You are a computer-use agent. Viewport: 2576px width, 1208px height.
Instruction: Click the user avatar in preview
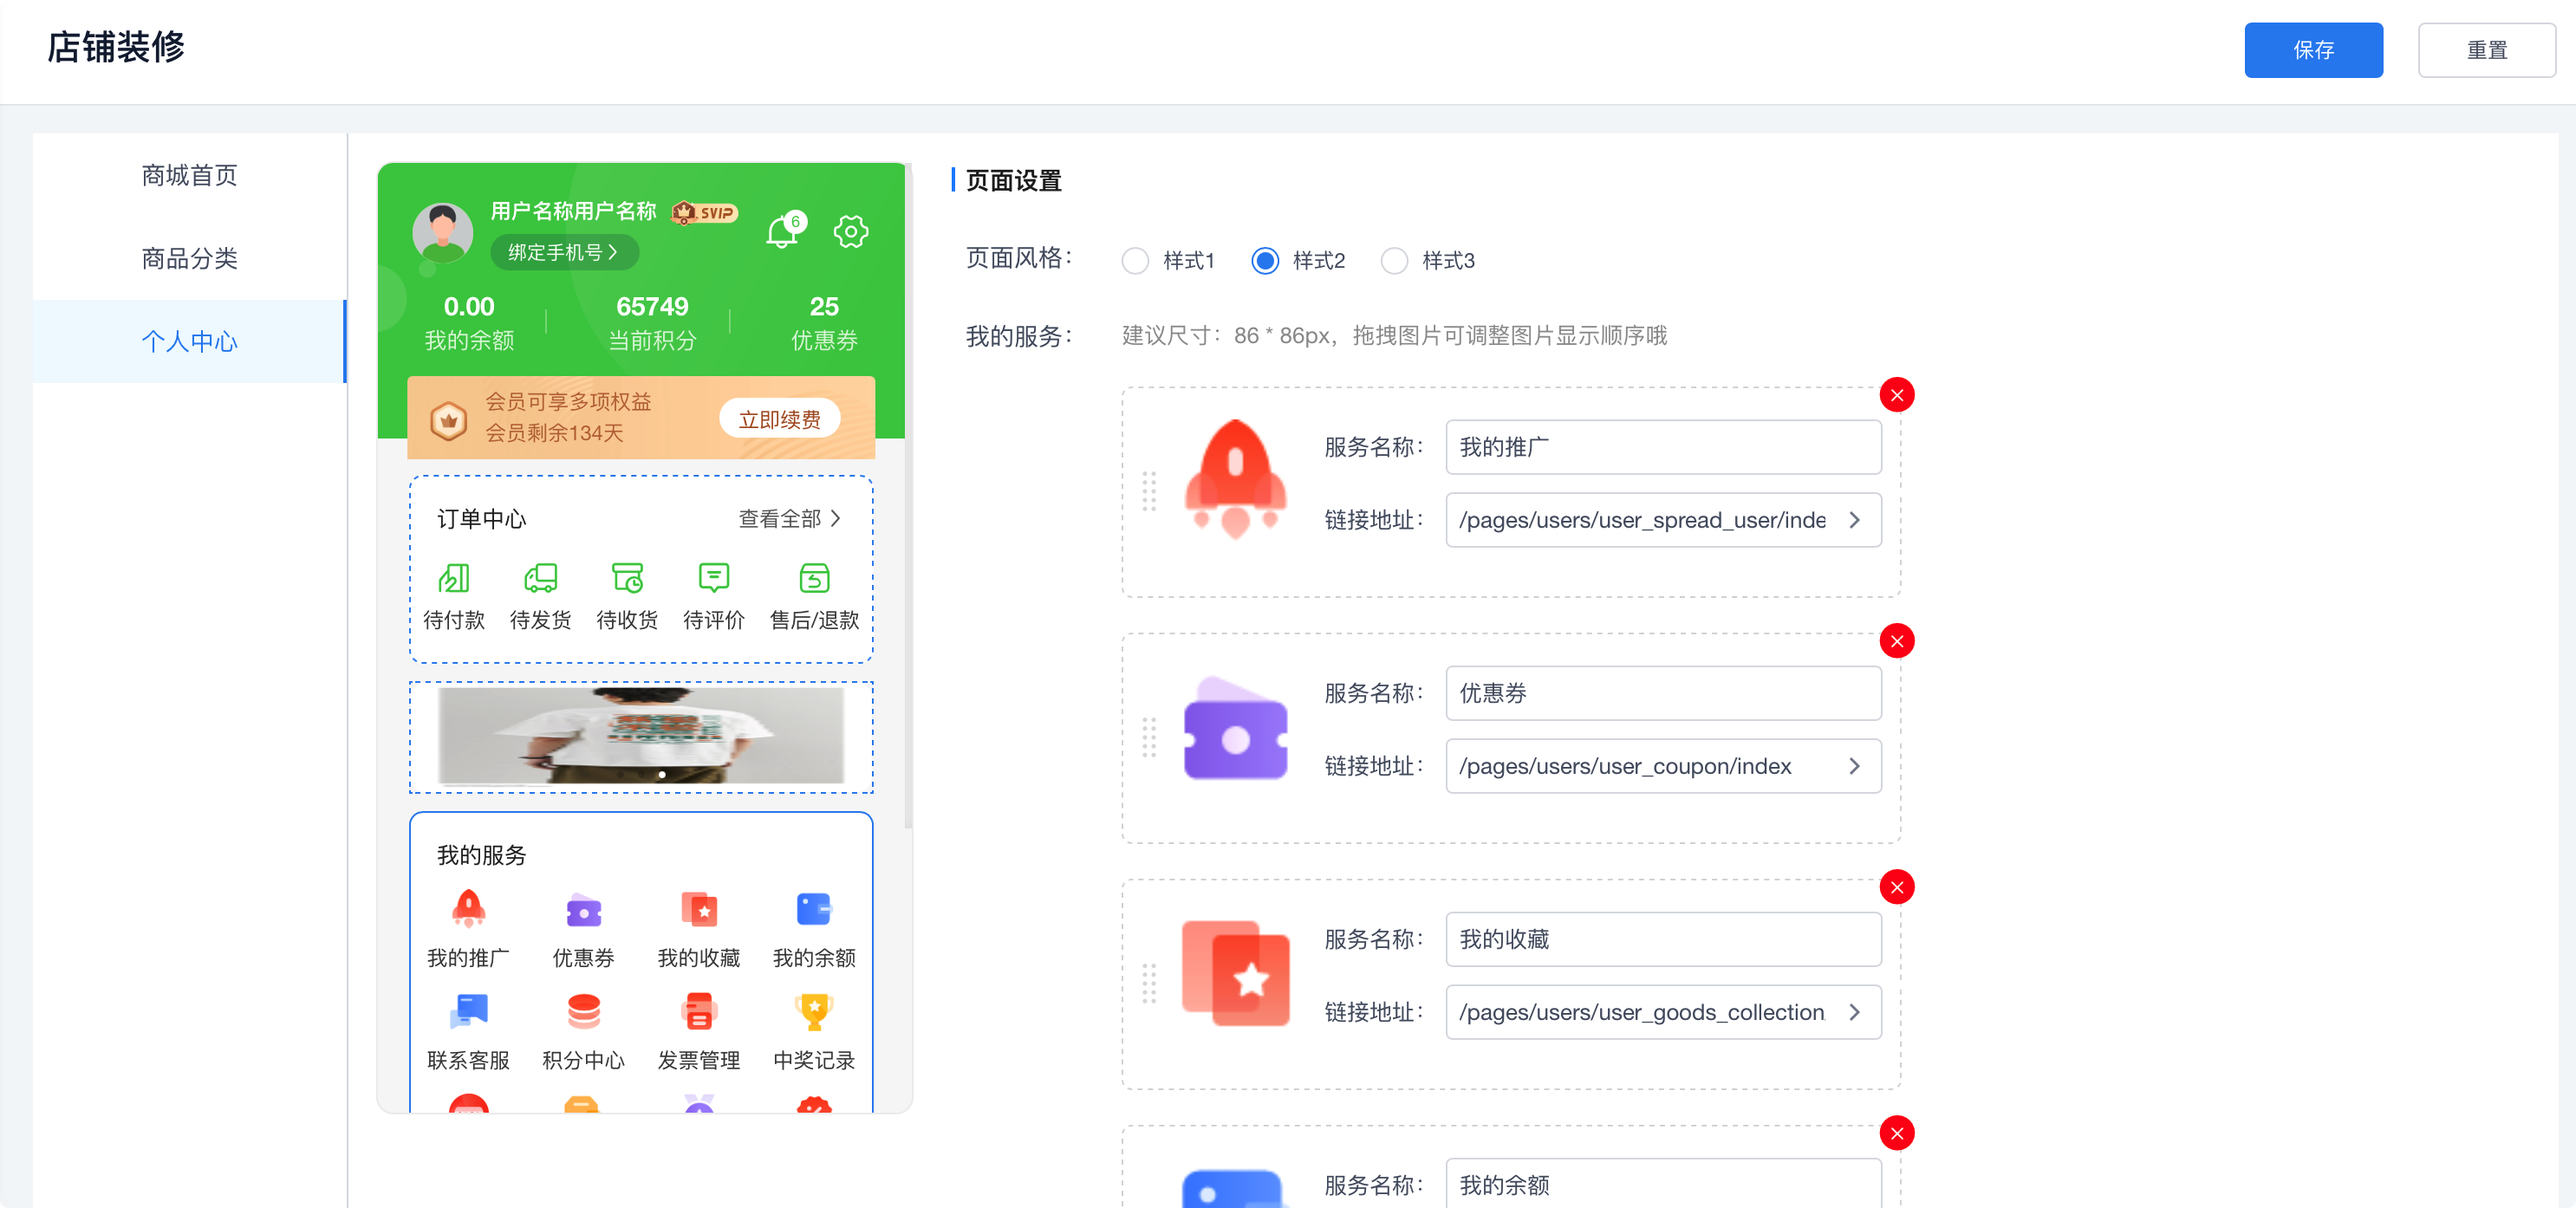[443, 231]
